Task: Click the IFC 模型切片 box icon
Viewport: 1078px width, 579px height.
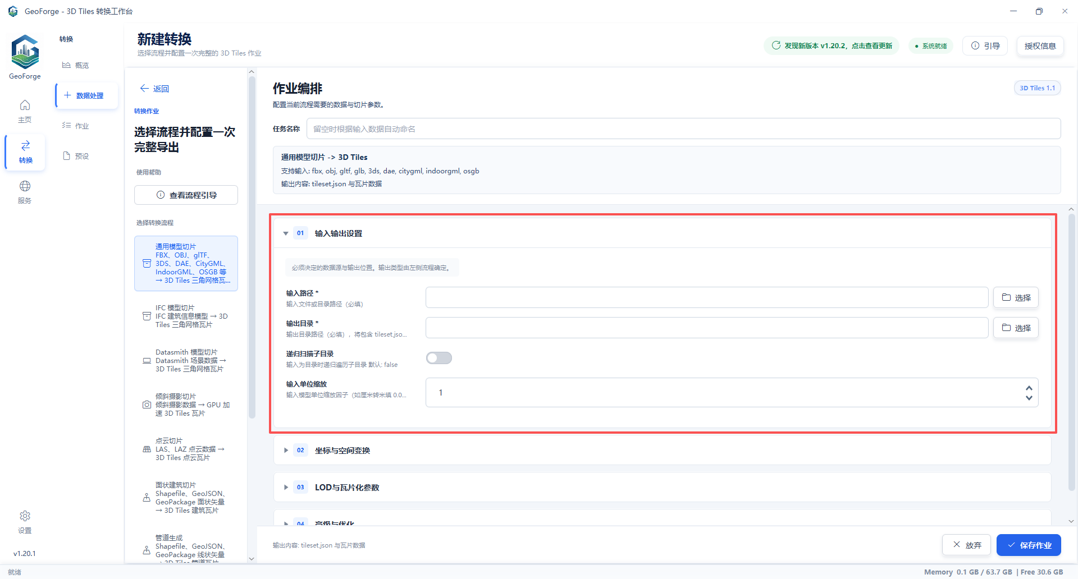Action: click(147, 316)
